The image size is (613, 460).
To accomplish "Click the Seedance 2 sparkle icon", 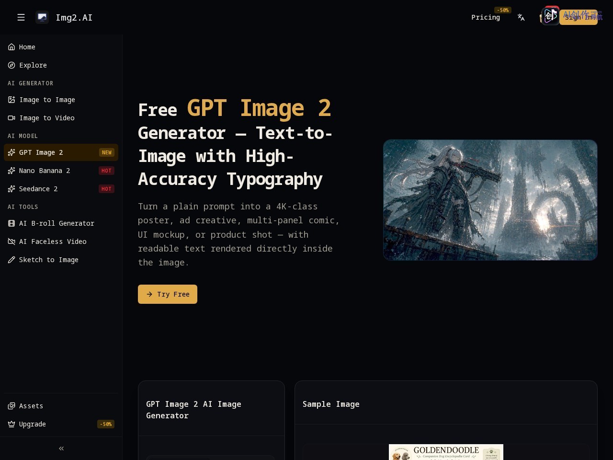I will (x=11, y=189).
